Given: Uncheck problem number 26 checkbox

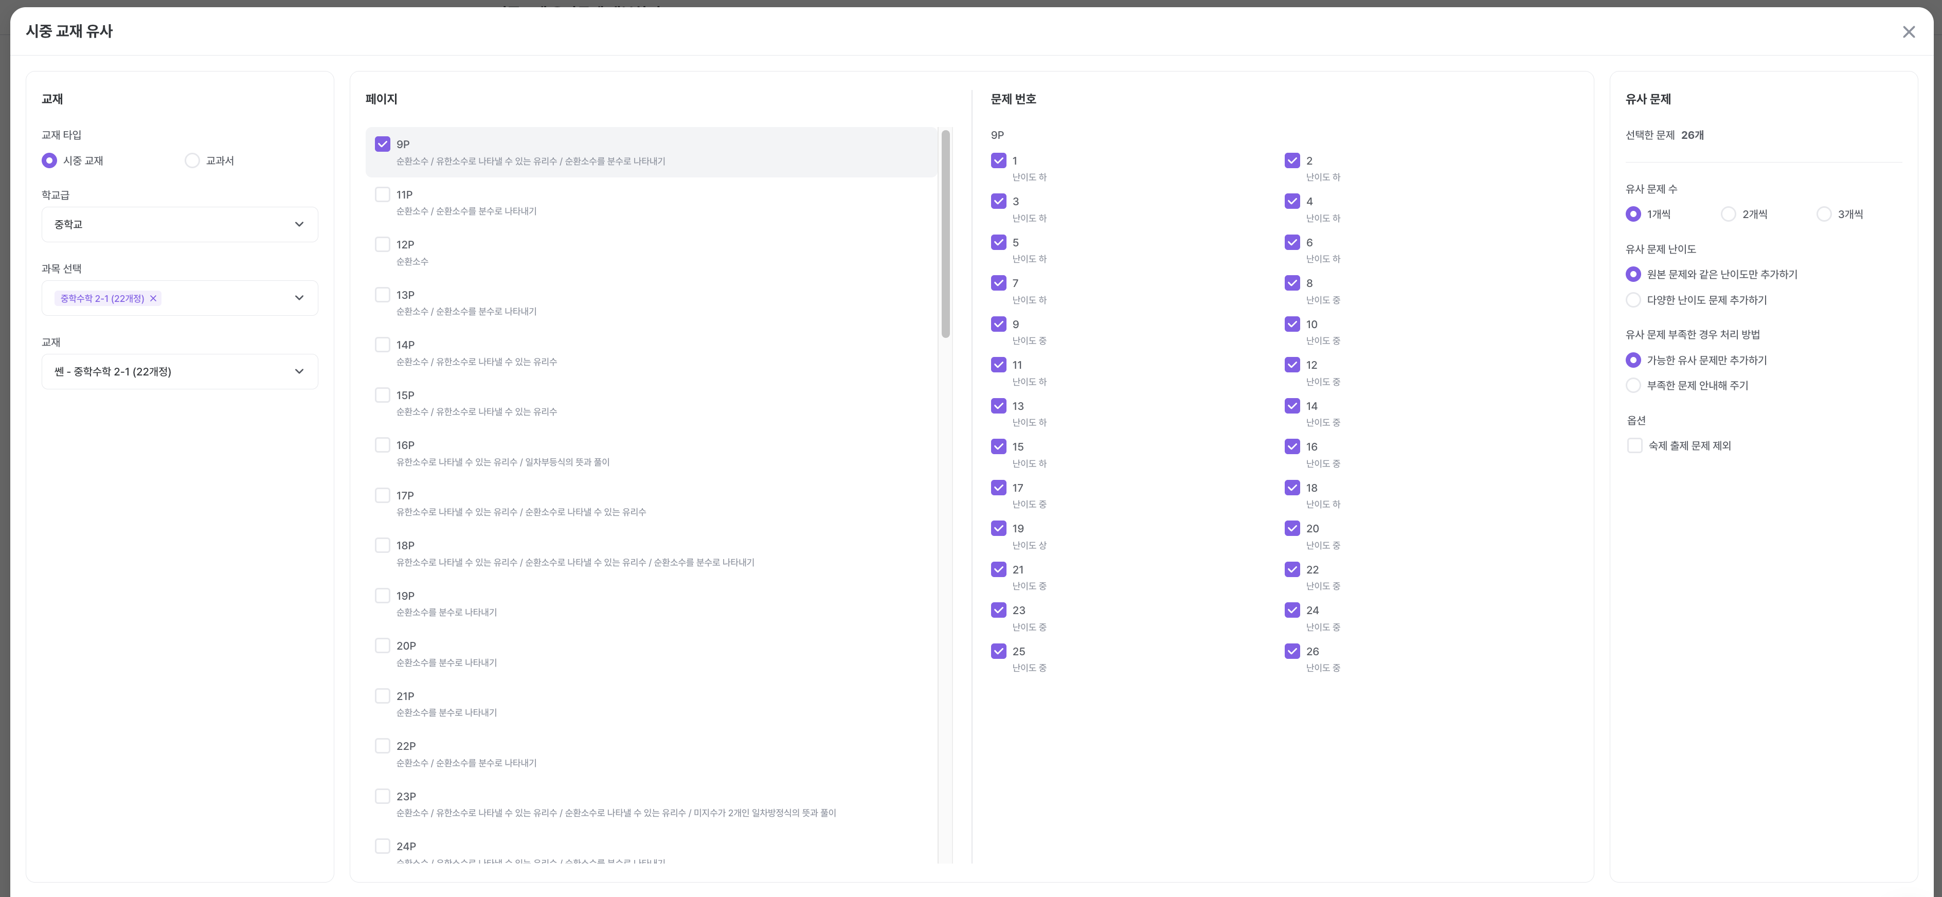Looking at the screenshot, I should (x=1292, y=651).
